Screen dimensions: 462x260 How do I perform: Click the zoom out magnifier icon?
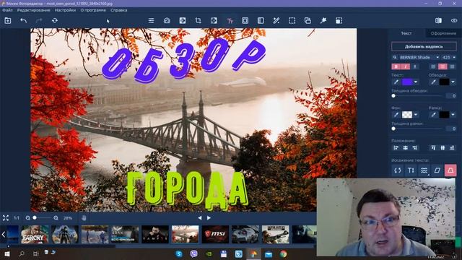(27, 218)
